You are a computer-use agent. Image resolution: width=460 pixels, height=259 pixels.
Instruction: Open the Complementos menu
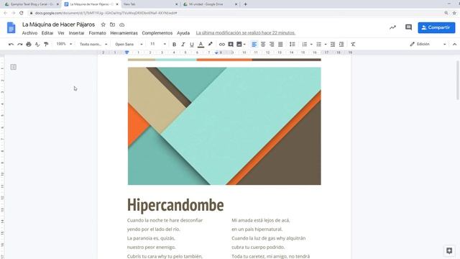[x=157, y=33]
